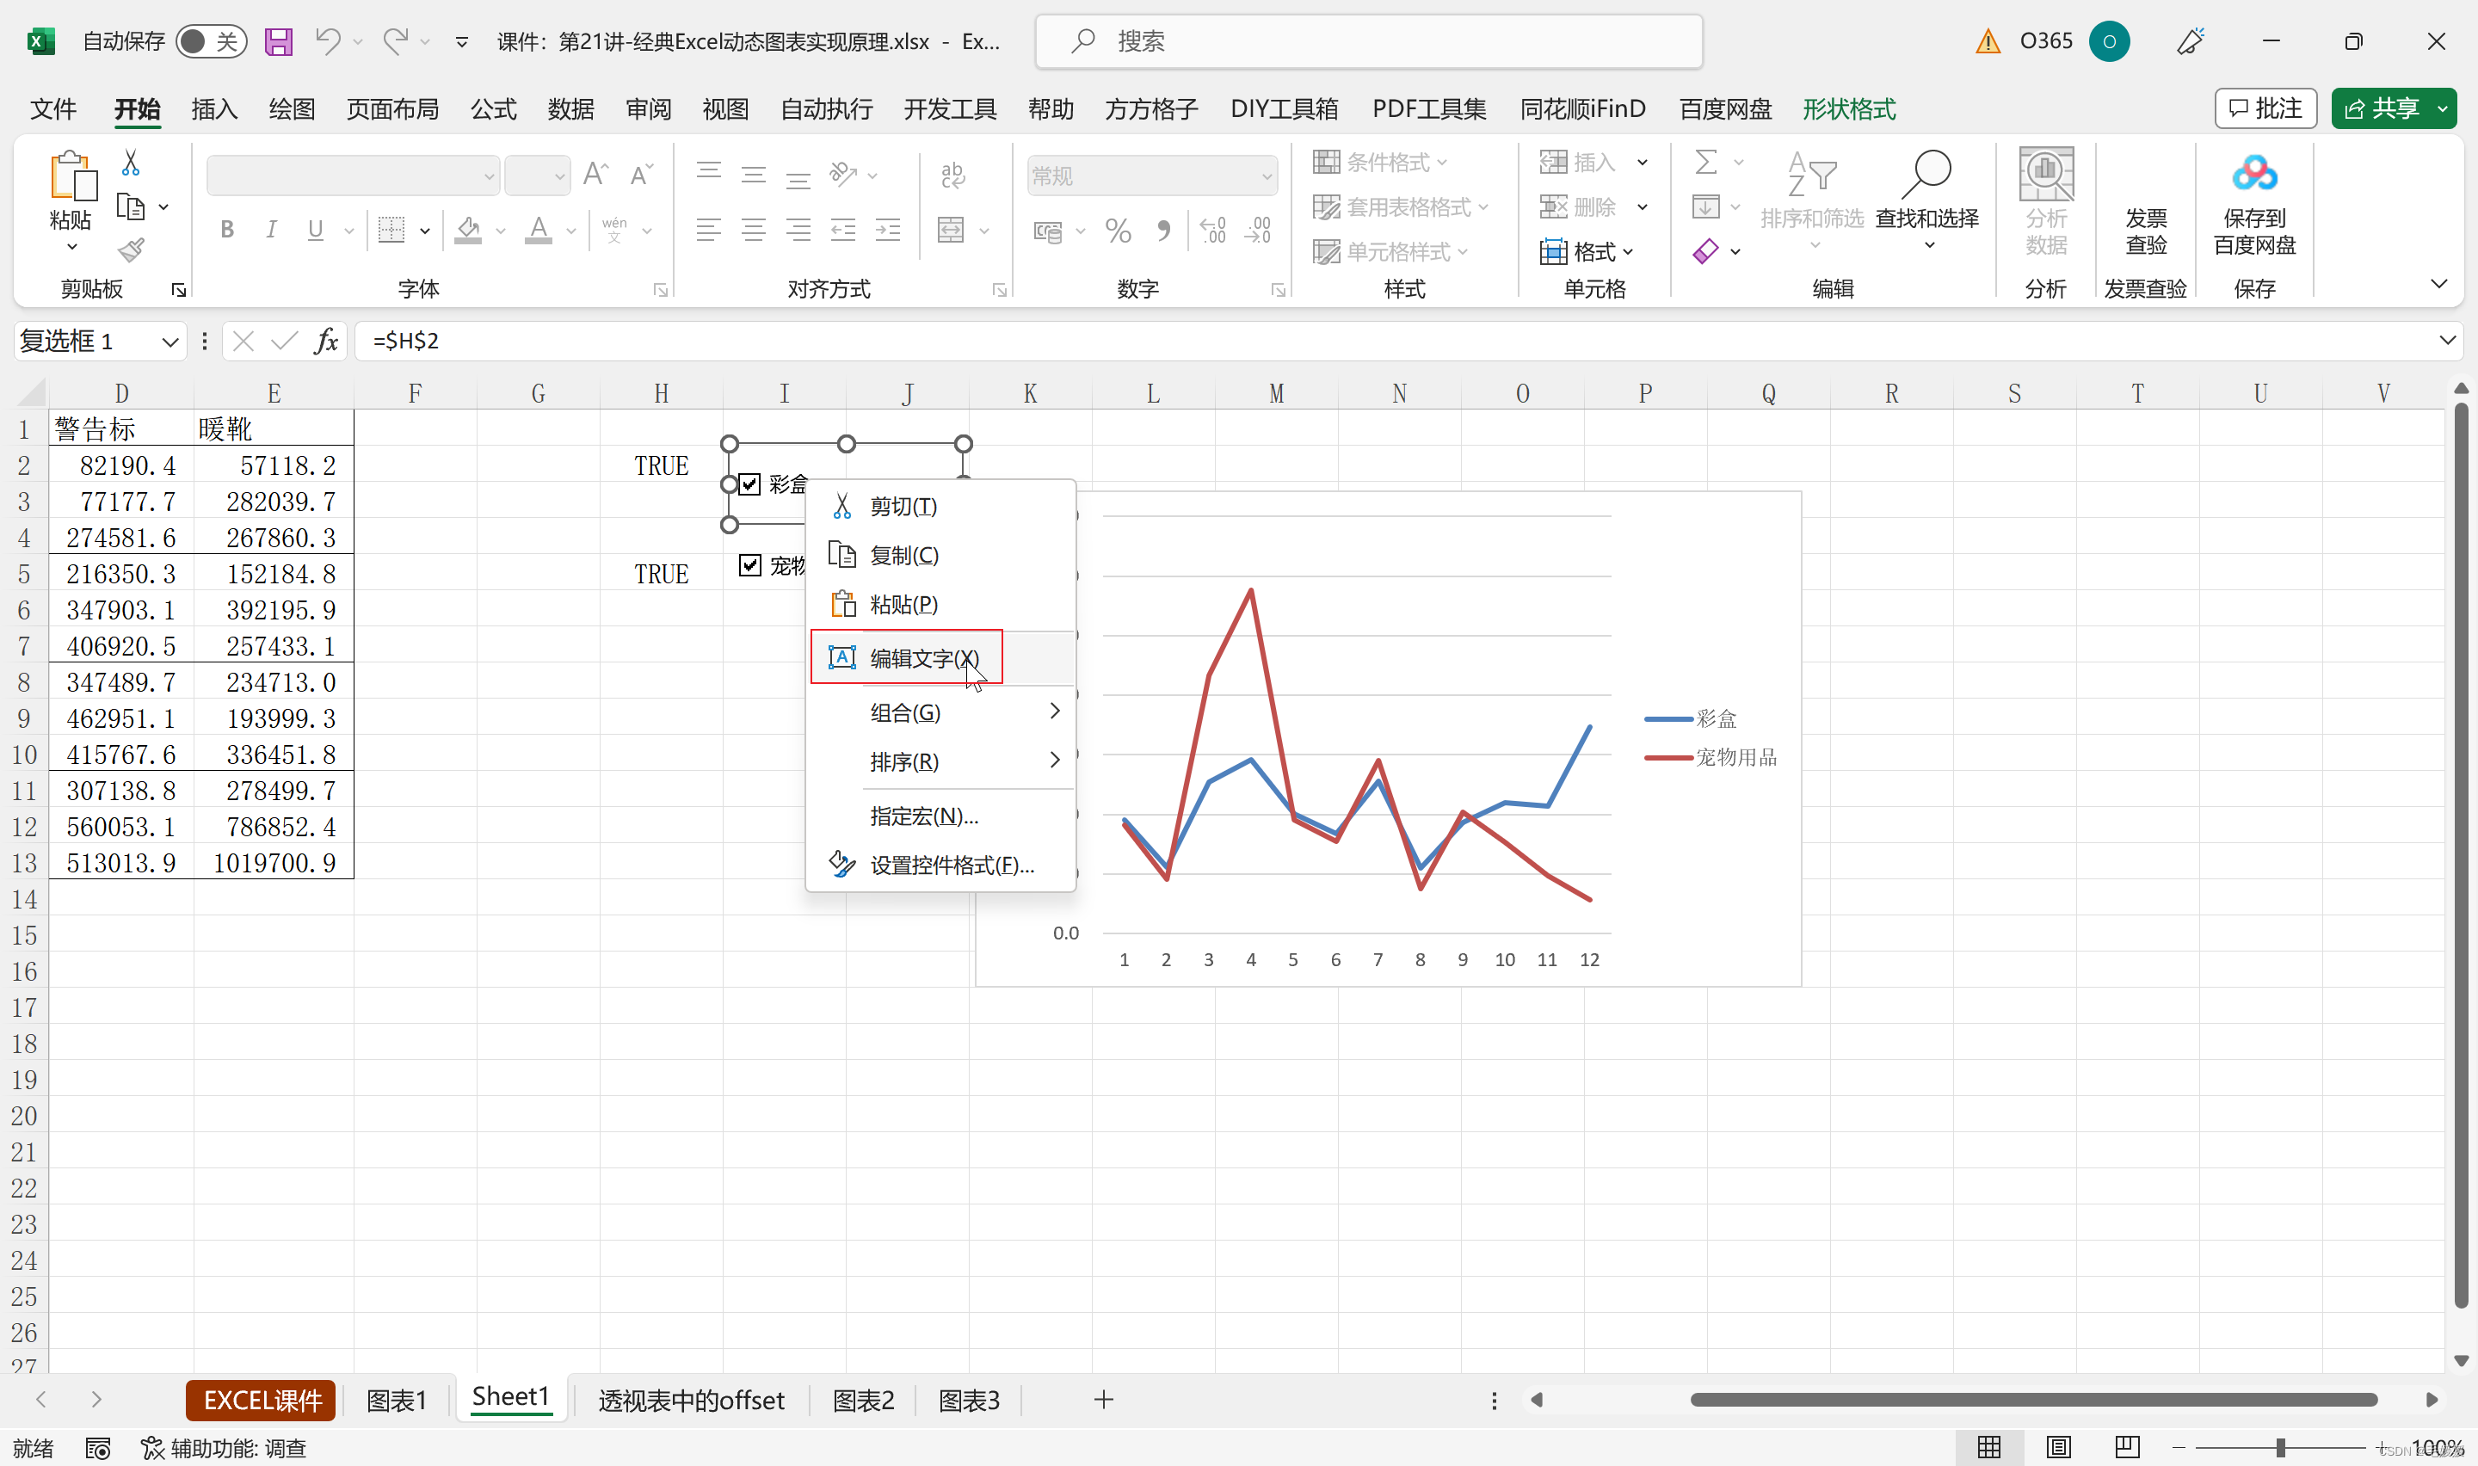Viewport: 2478px width, 1466px height.
Task: Click the Increase Decimal icon
Action: pyautogui.click(x=1211, y=231)
